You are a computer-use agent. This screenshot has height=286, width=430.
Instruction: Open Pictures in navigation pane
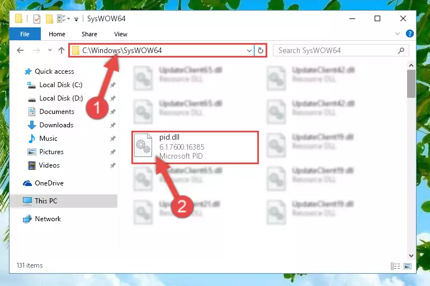point(51,152)
